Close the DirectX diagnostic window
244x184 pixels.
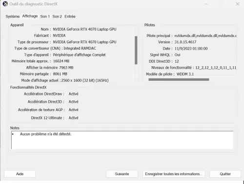tap(238, 4)
